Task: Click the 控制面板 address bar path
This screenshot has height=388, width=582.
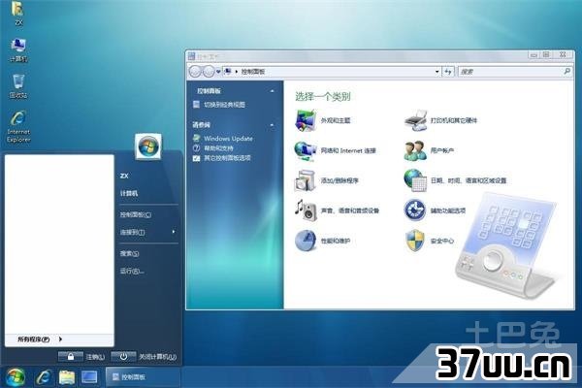Action: point(253,72)
